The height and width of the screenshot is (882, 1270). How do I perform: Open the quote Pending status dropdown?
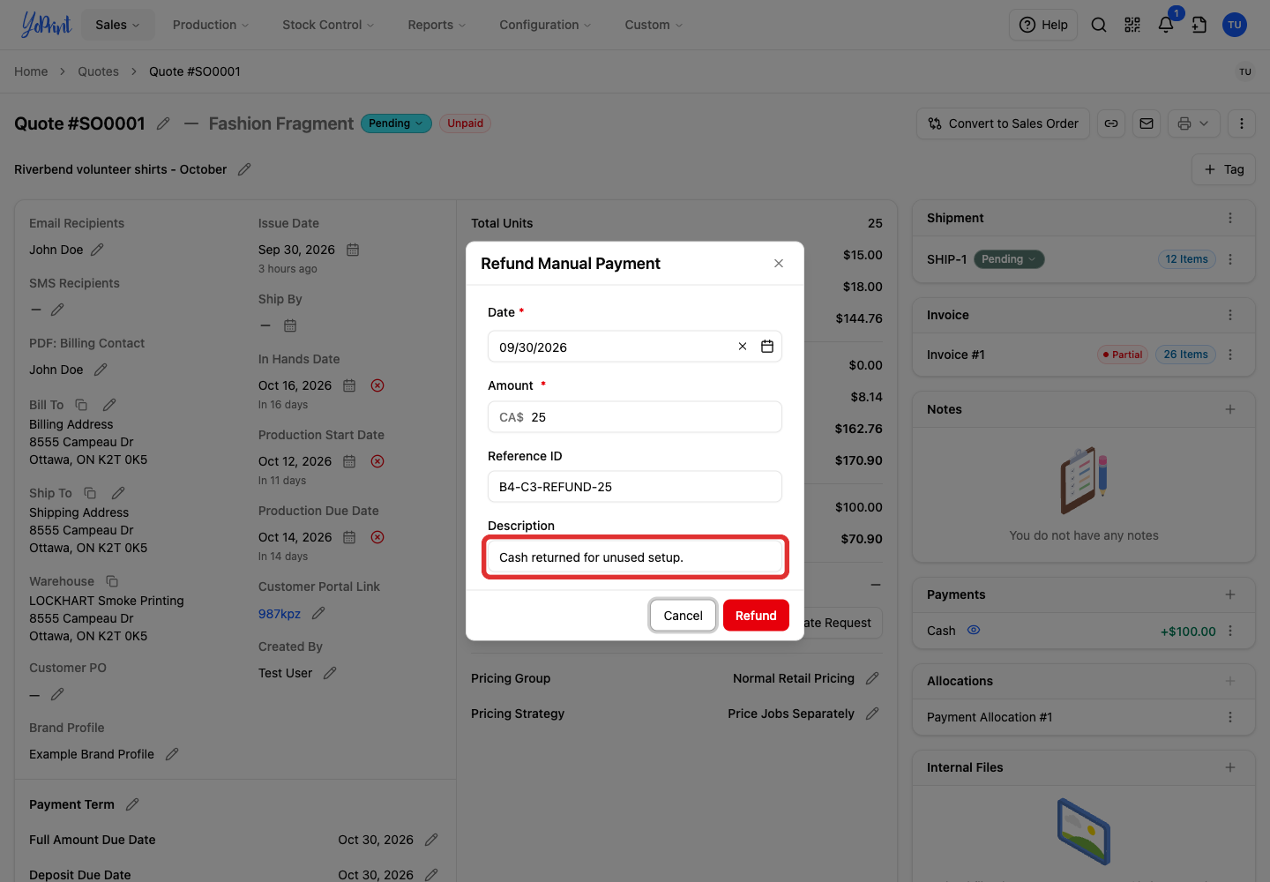pos(396,123)
